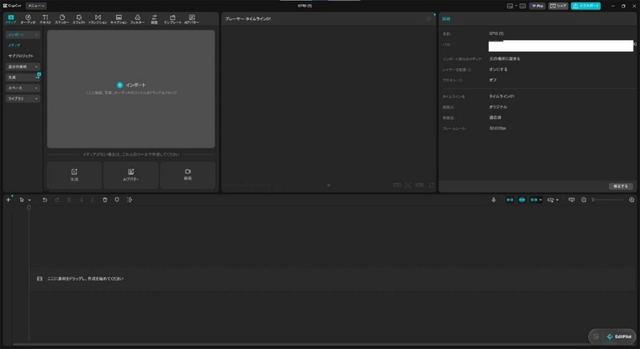
Task: Click the エクスポート export button
Action: (x=586, y=6)
